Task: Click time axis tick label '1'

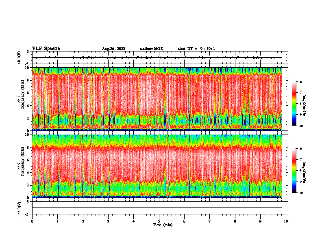Action: point(57,221)
